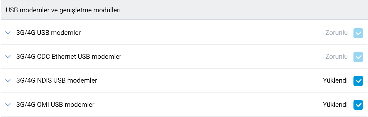
Task: Click the '3G/4G NDIS USB modemler' title
Action: [x=56, y=81]
